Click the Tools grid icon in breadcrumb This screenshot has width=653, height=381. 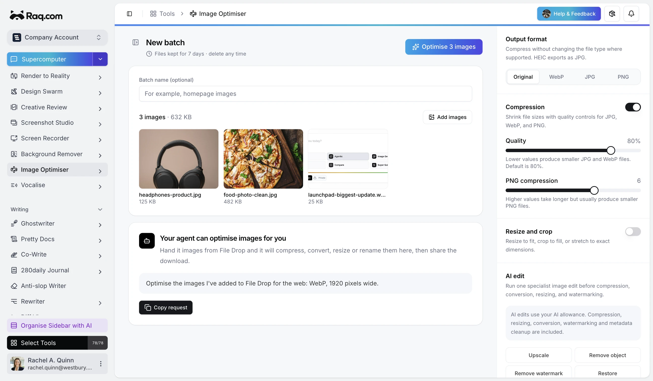click(153, 14)
